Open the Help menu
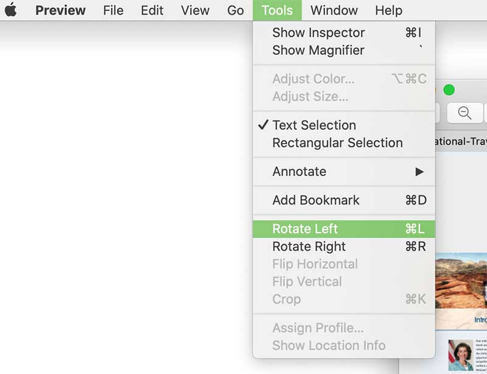 tap(388, 10)
